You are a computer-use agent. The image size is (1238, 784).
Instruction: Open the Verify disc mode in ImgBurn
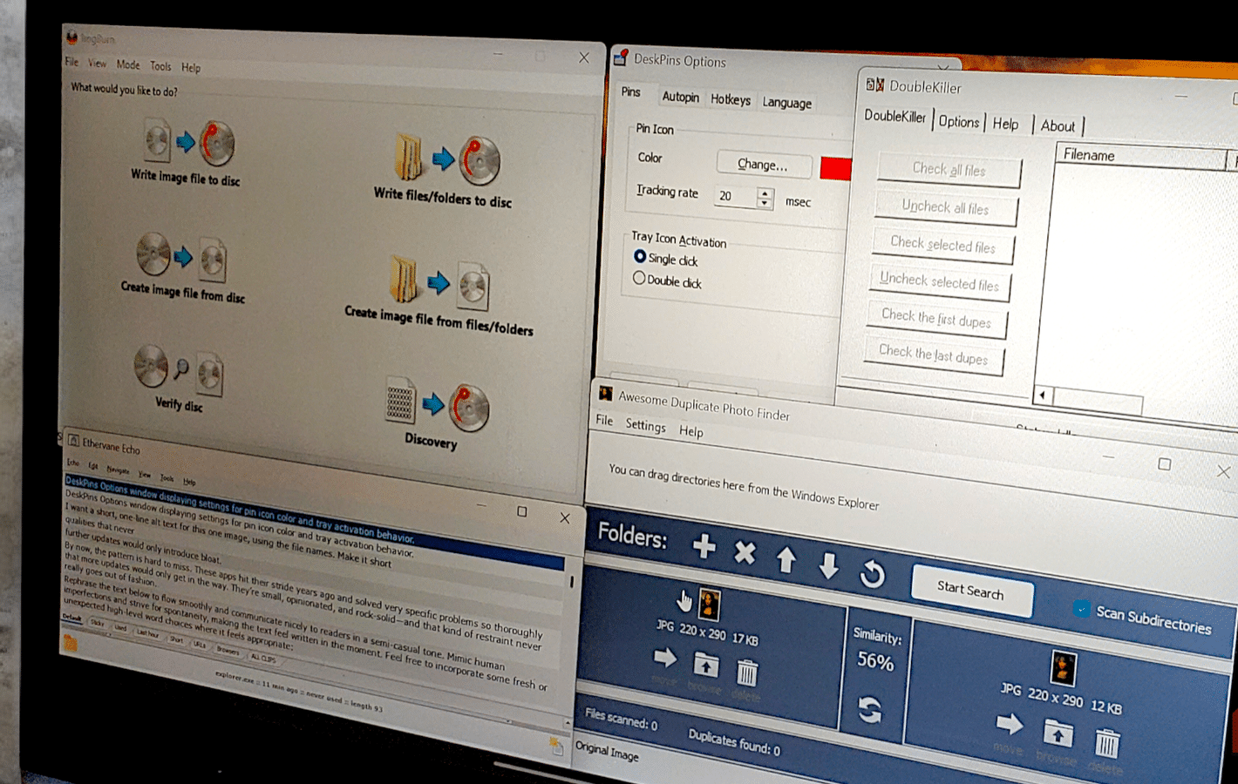[180, 378]
